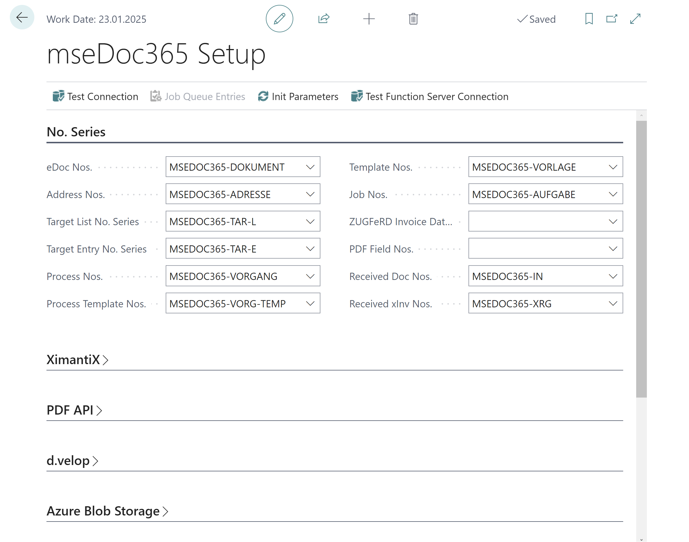The width and height of the screenshot is (689, 542).
Task: Click the Received xInv Nos. label
Action: [391, 303]
